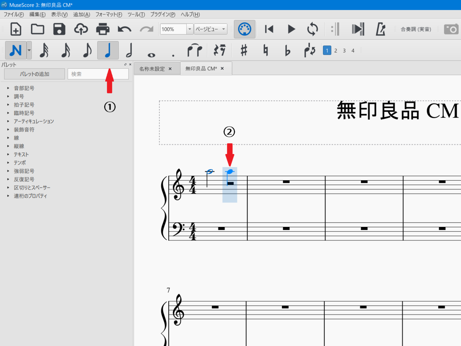Screen dimensions: 461x346
Task: Take a screenshot with the camera icon
Action: 452,29
